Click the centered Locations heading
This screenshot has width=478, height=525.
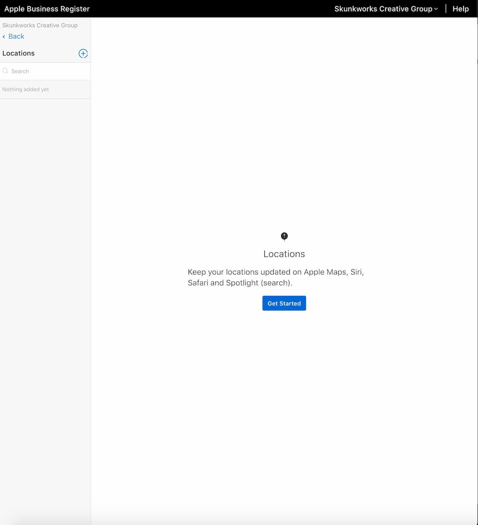[284, 254]
